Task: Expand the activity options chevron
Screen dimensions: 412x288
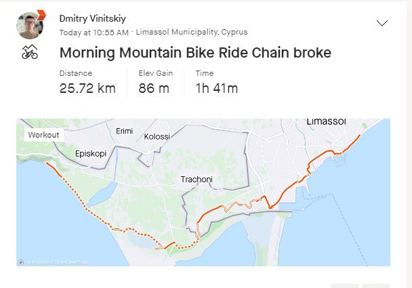Action: click(382, 22)
